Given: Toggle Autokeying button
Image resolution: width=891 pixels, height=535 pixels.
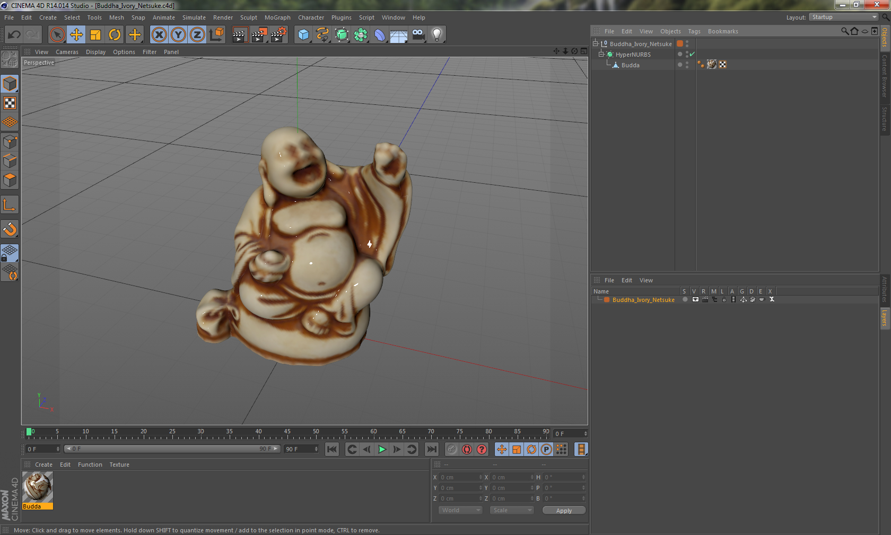Looking at the screenshot, I should tap(467, 449).
